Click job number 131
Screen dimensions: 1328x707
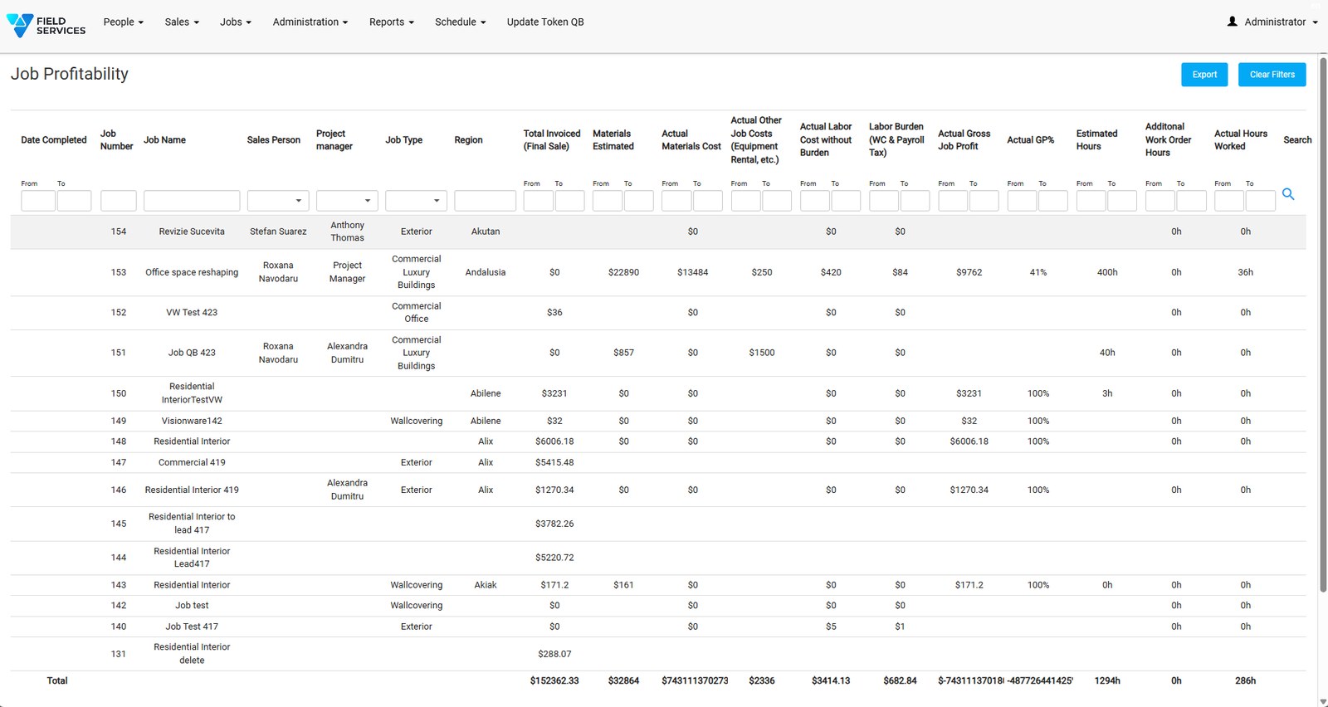coord(119,654)
